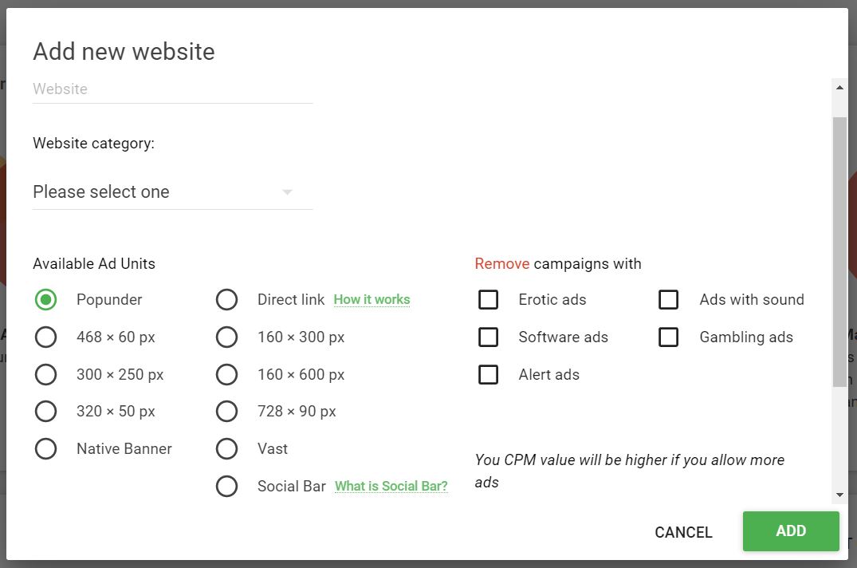Enable removal of Gambling ads
The image size is (857, 568).
668,337
